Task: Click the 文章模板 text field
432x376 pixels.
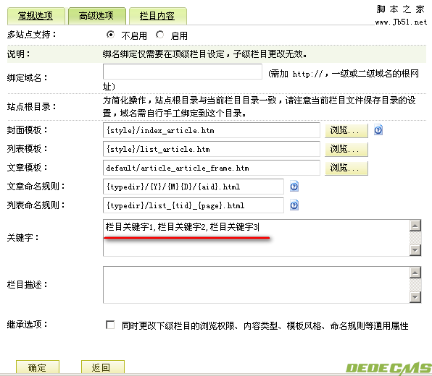Action: pos(212,168)
